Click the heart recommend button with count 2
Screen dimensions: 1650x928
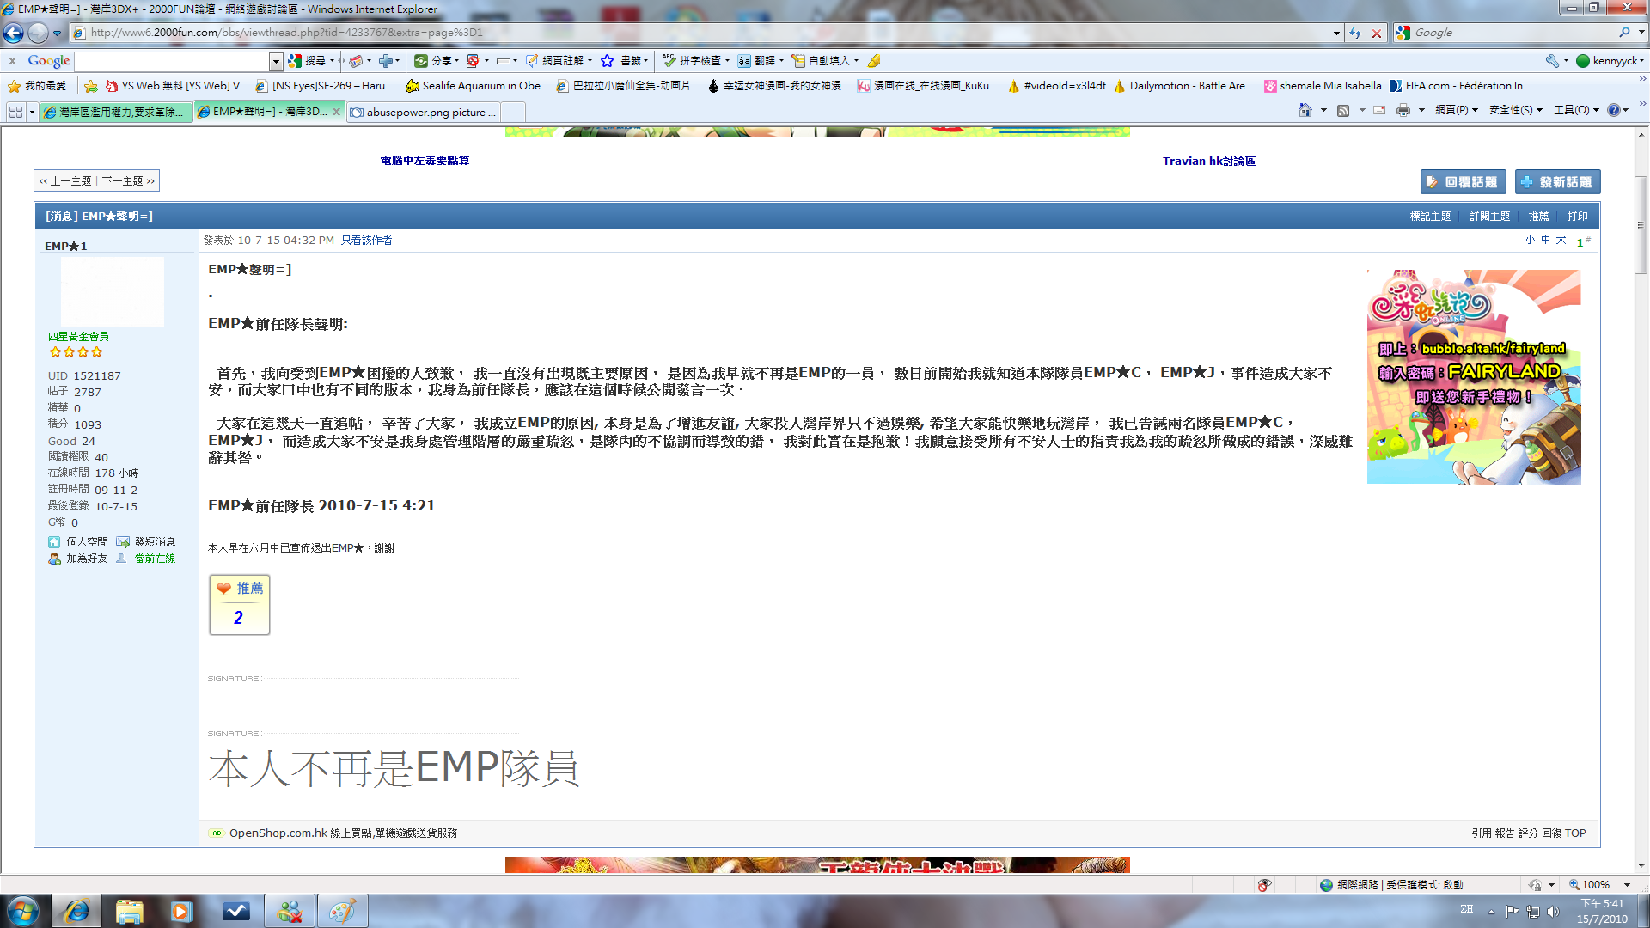pyautogui.click(x=240, y=604)
